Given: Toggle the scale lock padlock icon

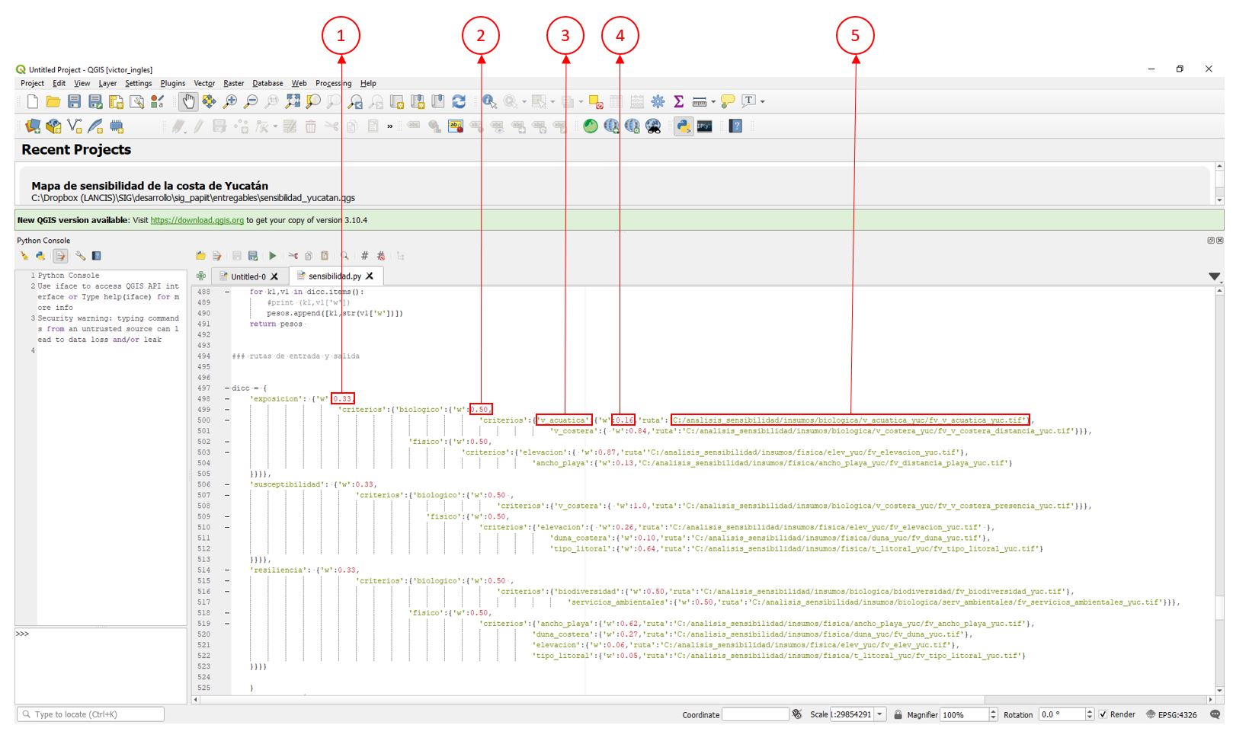Looking at the screenshot, I should pyautogui.click(x=898, y=714).
